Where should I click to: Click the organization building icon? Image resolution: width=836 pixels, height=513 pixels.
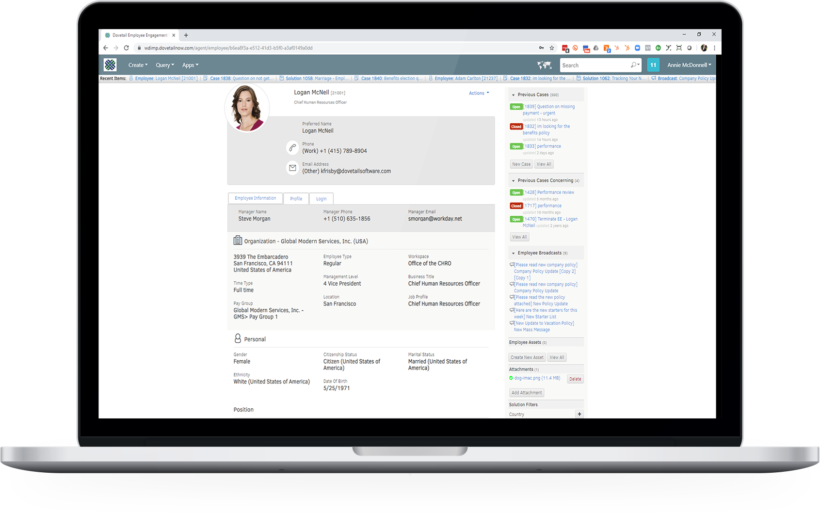coord(237,240)
